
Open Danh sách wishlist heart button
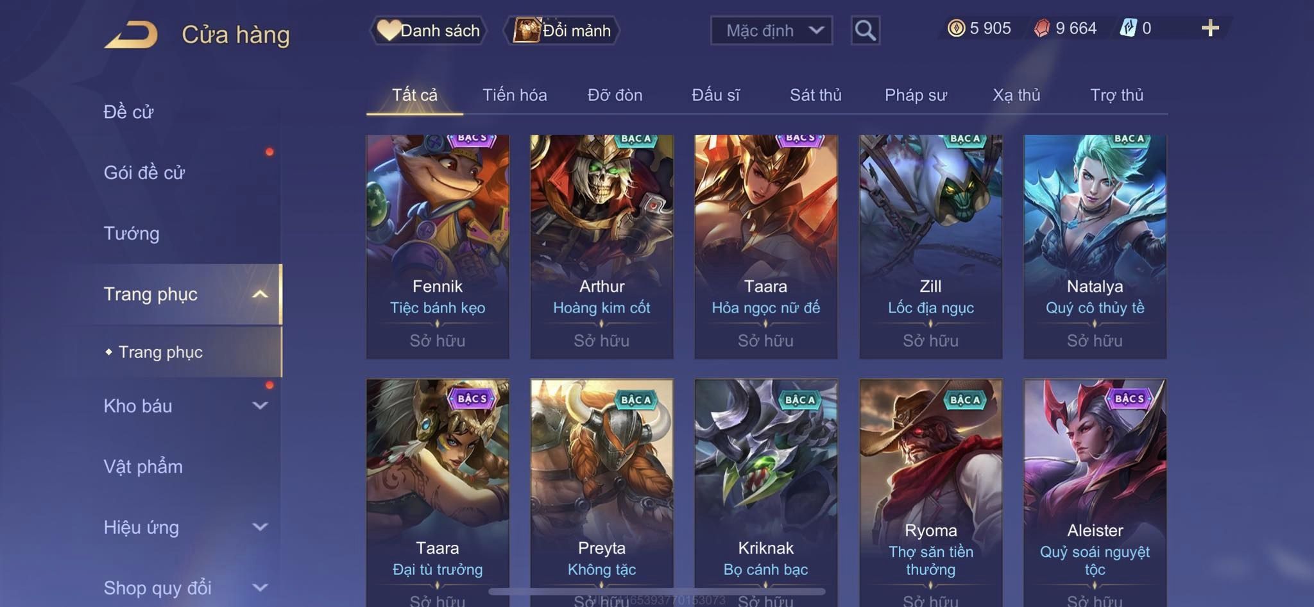click(428, 30)
